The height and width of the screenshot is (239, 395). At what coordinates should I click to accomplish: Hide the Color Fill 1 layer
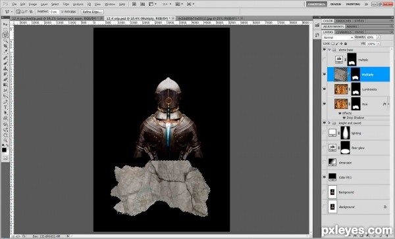pos(324,177)
